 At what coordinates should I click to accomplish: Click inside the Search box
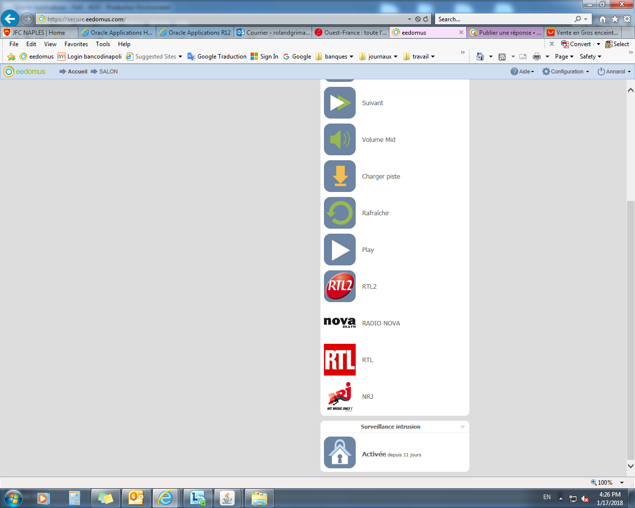click(504, 19)
